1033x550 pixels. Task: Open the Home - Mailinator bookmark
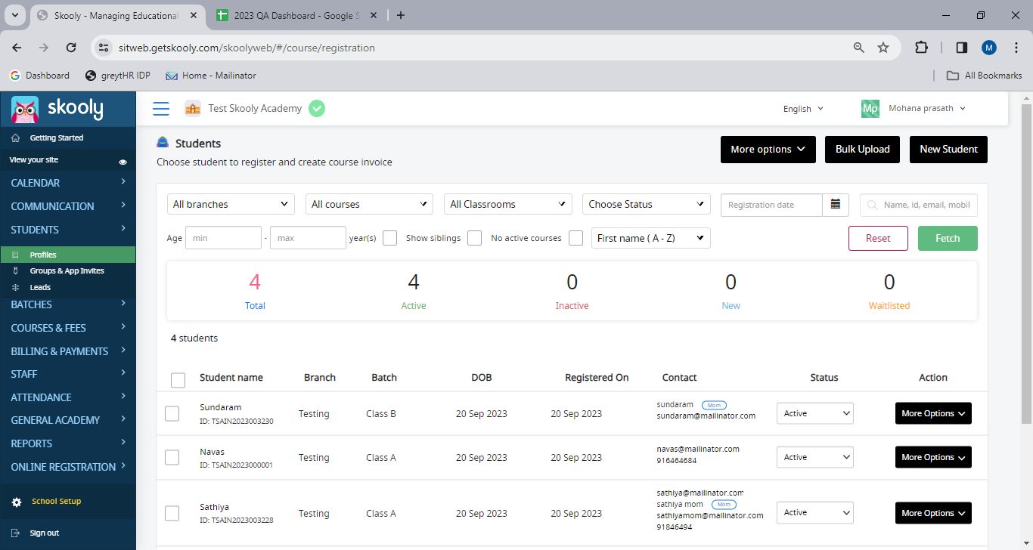211,76
